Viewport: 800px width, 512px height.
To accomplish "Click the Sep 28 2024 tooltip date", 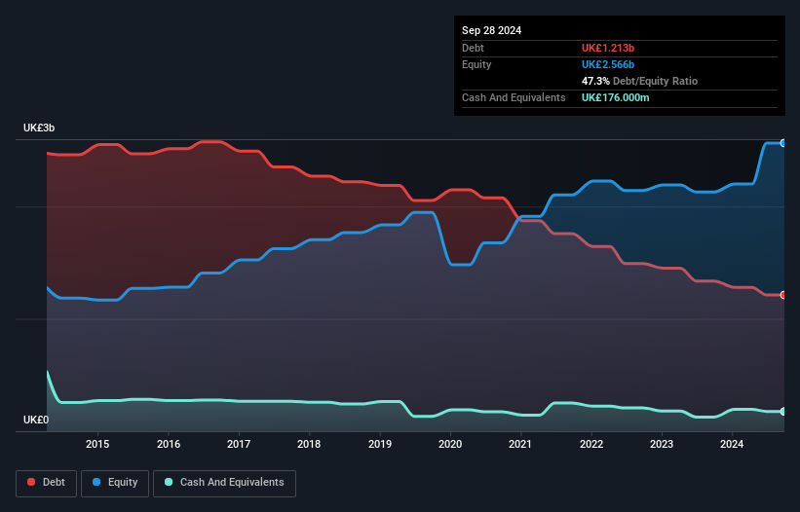I will (492, 30).
